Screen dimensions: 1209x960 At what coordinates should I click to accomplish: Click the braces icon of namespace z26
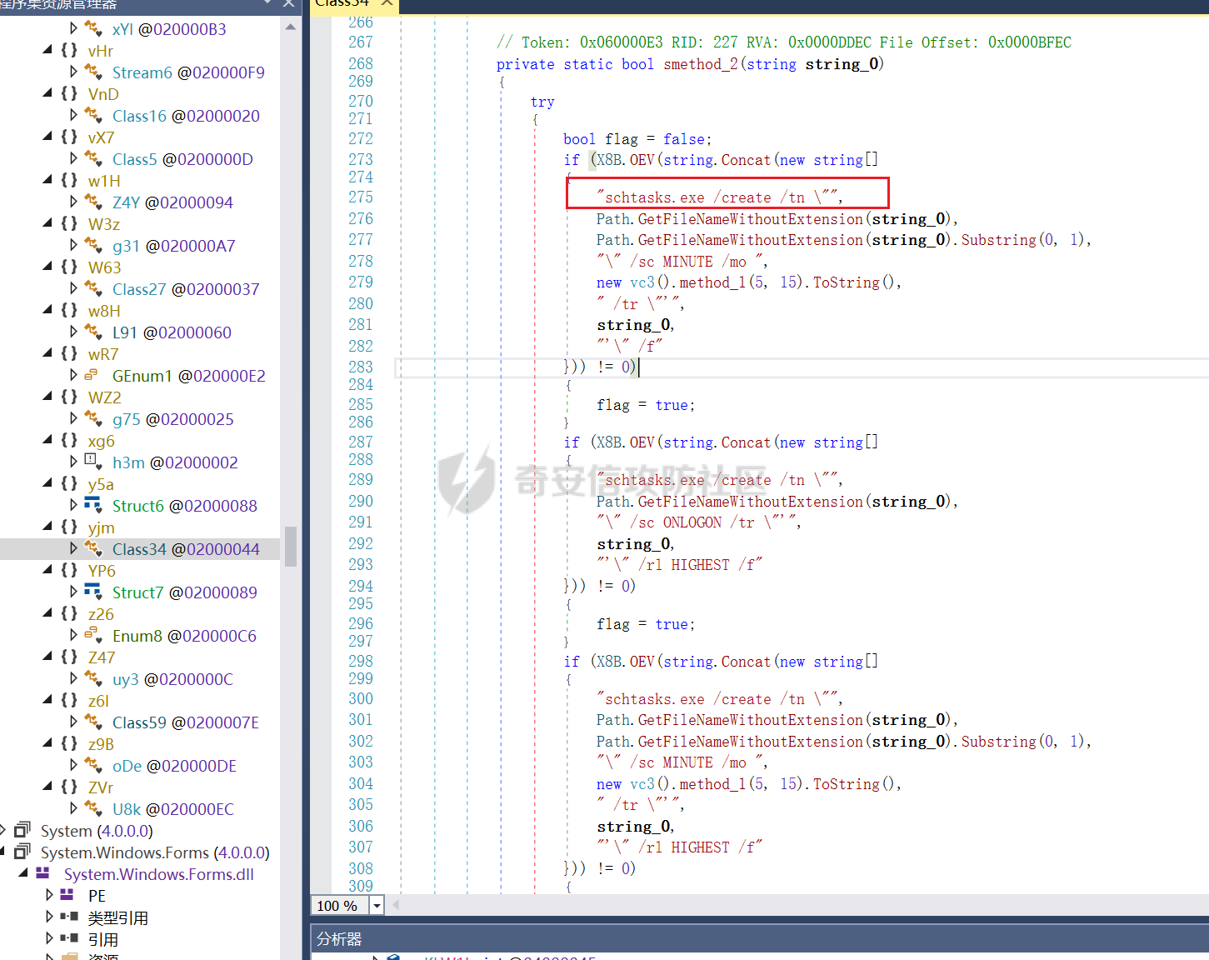click(x=69, y=613)
